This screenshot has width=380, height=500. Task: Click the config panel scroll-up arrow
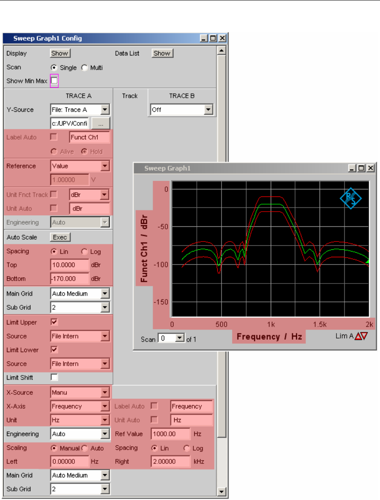click(221, 51)
